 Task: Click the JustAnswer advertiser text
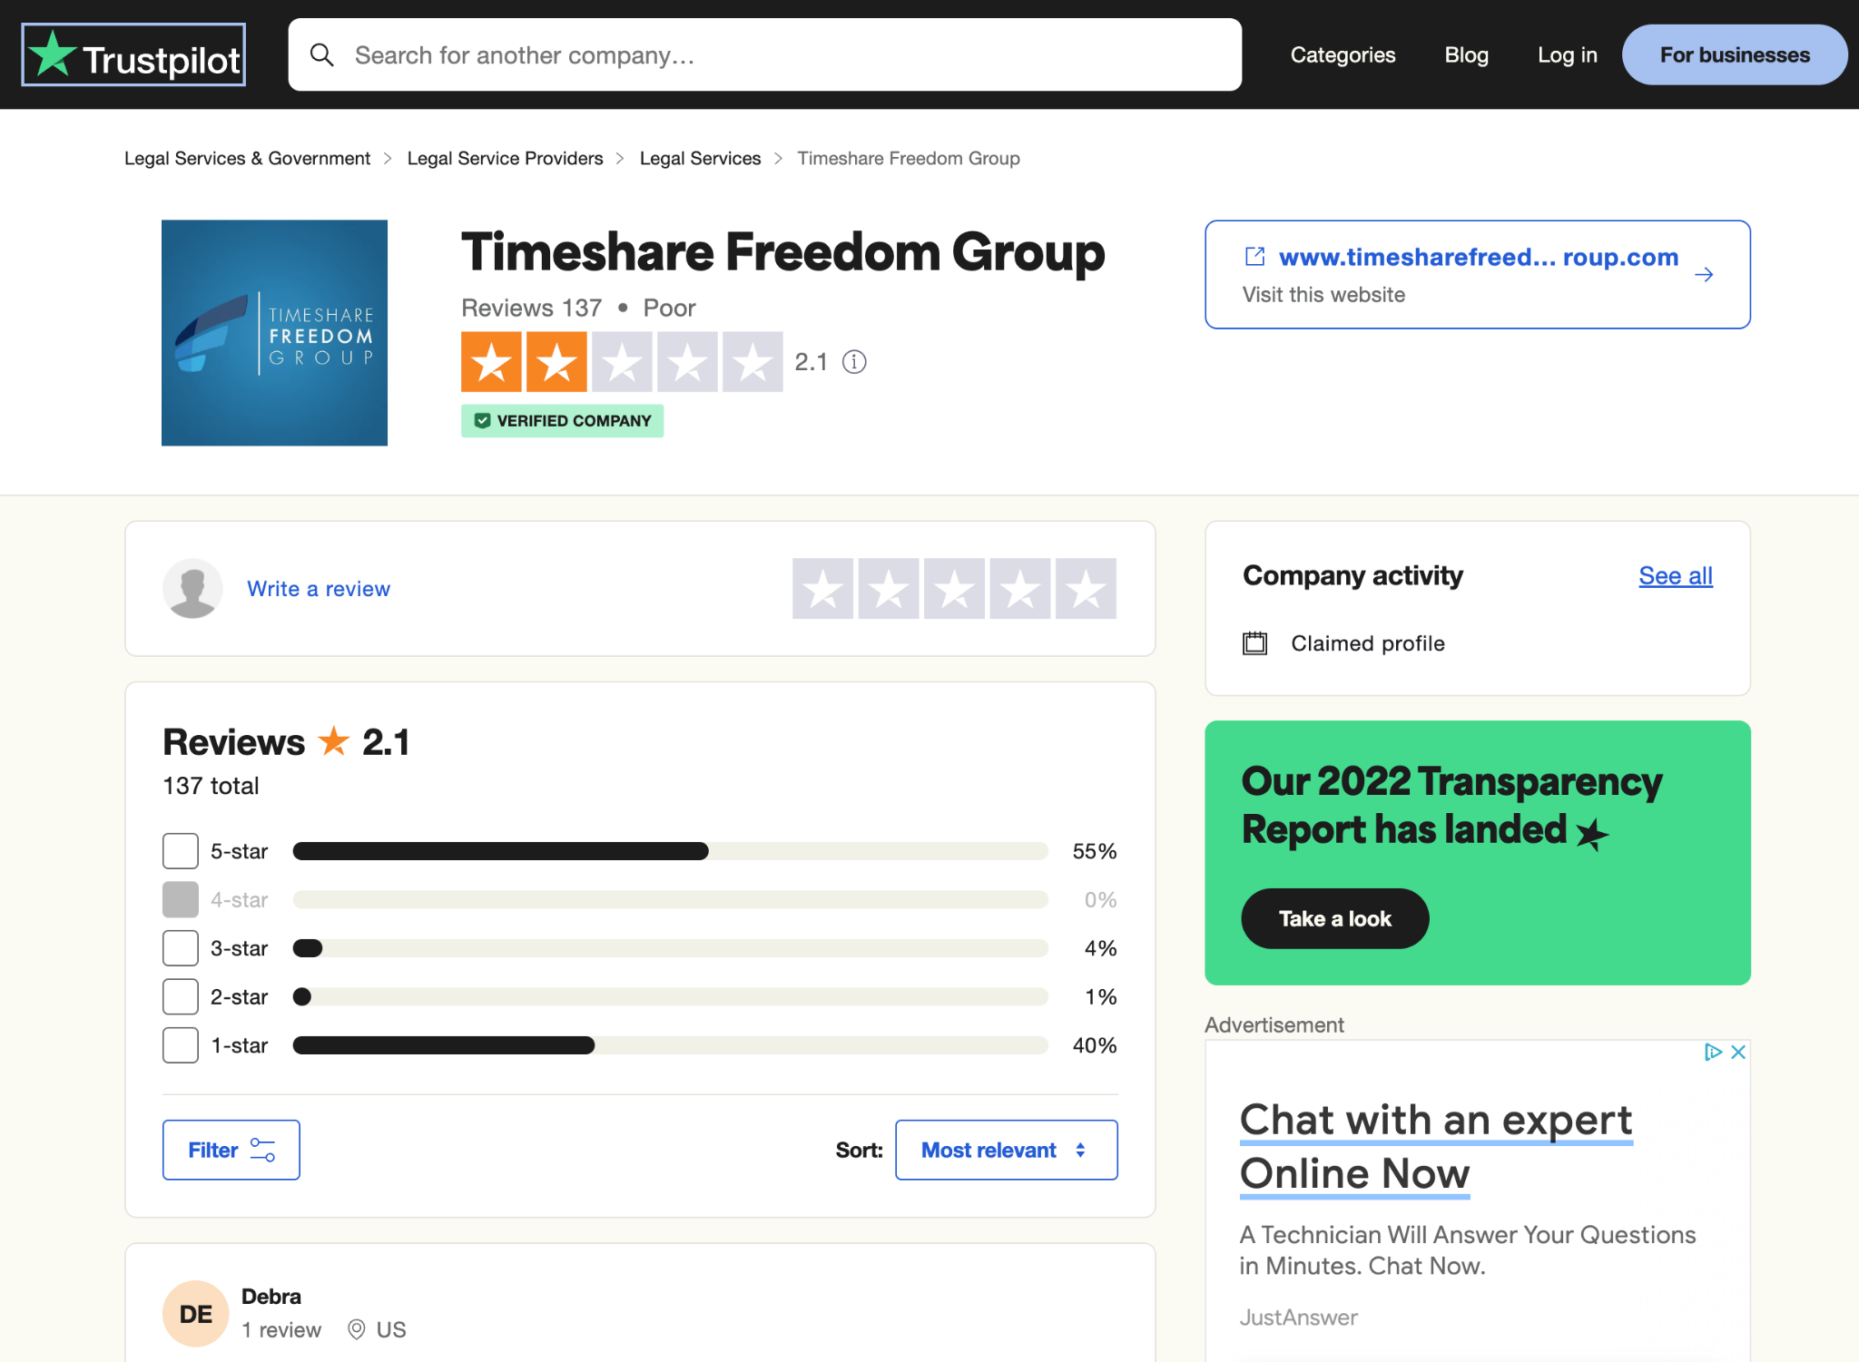tap(1299, 1318)
